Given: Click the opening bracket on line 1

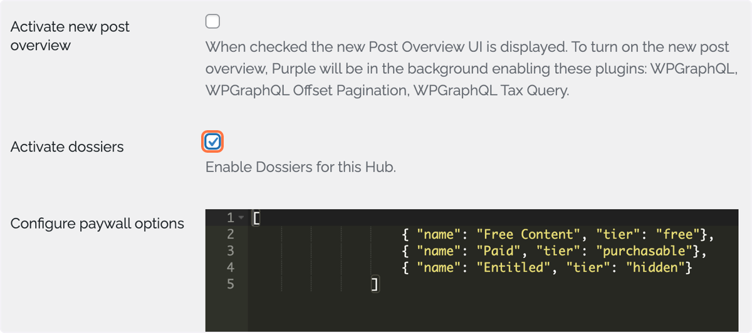Looking at the screenshot, I should [x=256, y=218].
